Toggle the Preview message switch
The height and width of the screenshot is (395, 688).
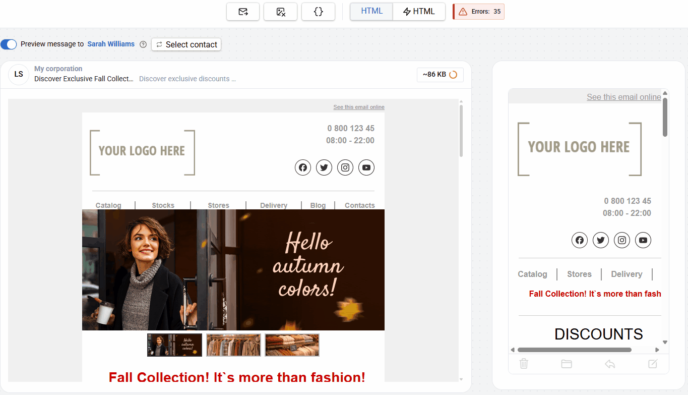point(9,44)
